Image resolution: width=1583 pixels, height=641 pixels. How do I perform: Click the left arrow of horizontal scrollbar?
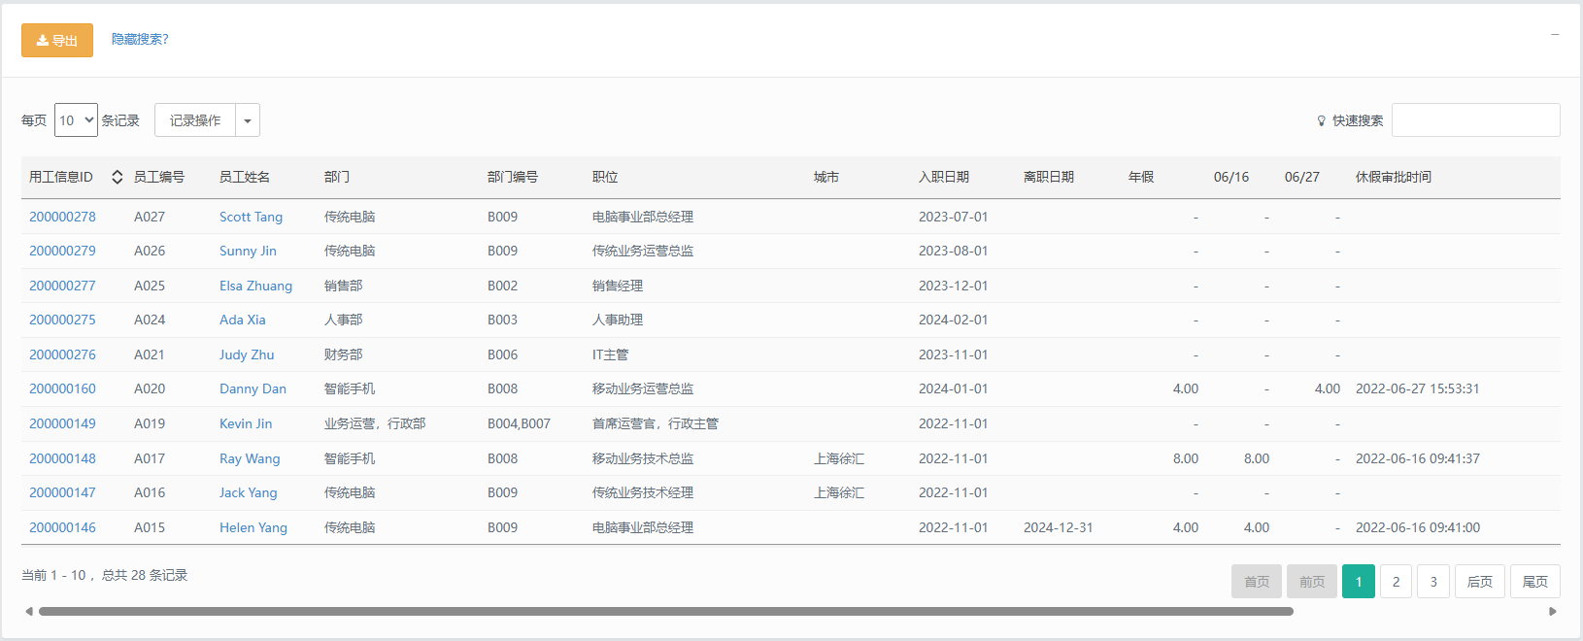29,611
